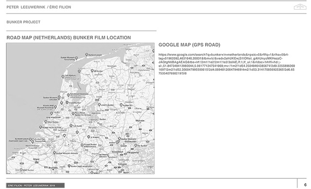Click the 'BUNKER PROJECT' heading text
Screen dimensions: 311x189
[23, 22]
